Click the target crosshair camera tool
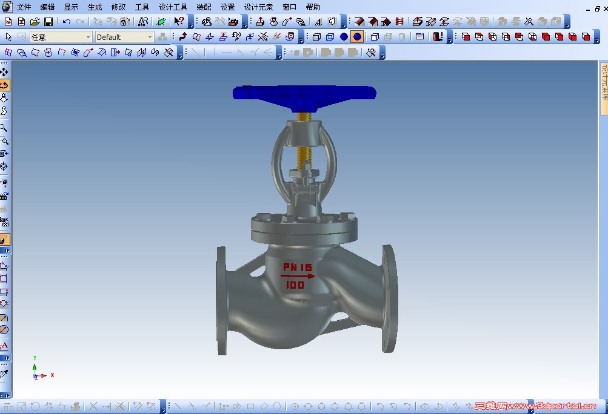 4,166
